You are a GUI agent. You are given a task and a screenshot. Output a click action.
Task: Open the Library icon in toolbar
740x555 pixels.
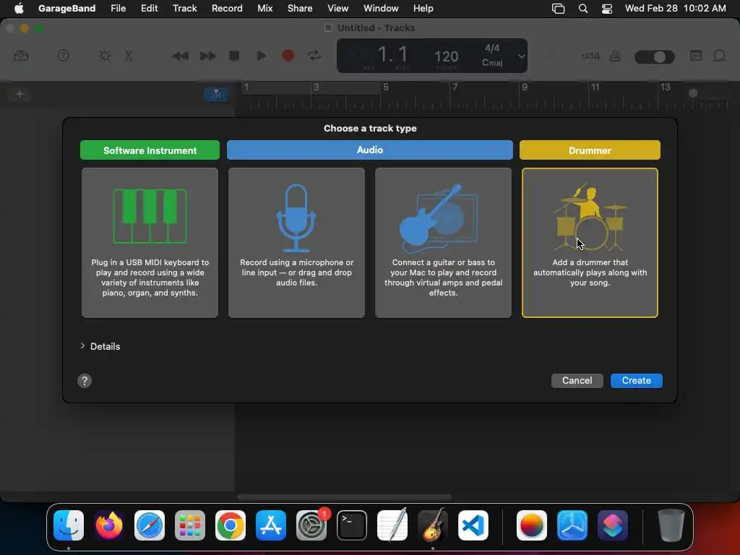tap(21, 56)
